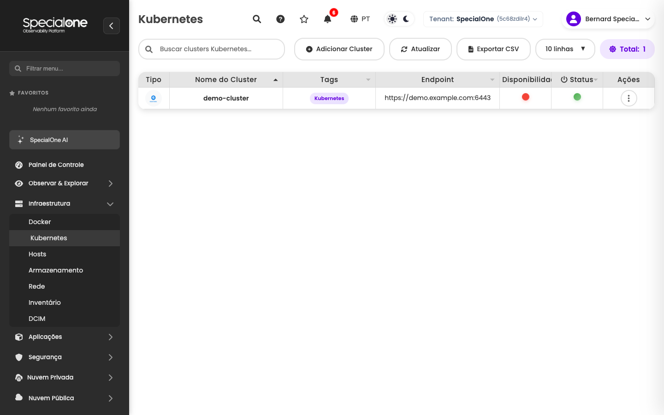This screenshot has width=664, height=415.
Task: Click the SpecialOne AI sparkle icon
Action: pos(20,140)
